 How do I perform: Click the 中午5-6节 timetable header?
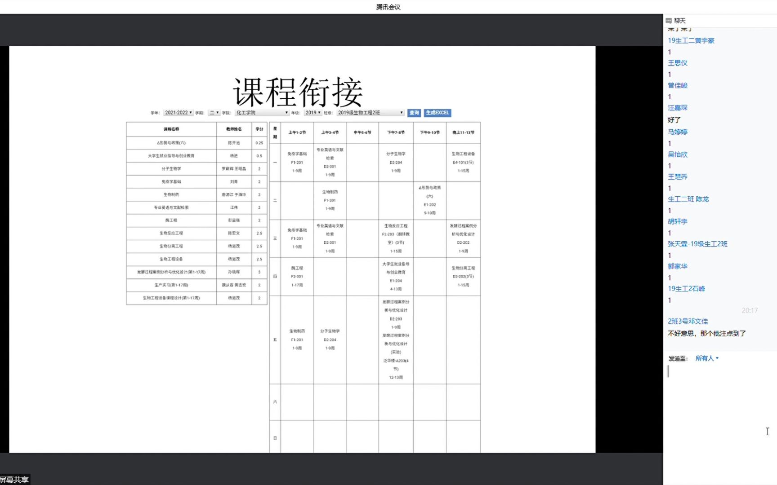coord(362,132)
